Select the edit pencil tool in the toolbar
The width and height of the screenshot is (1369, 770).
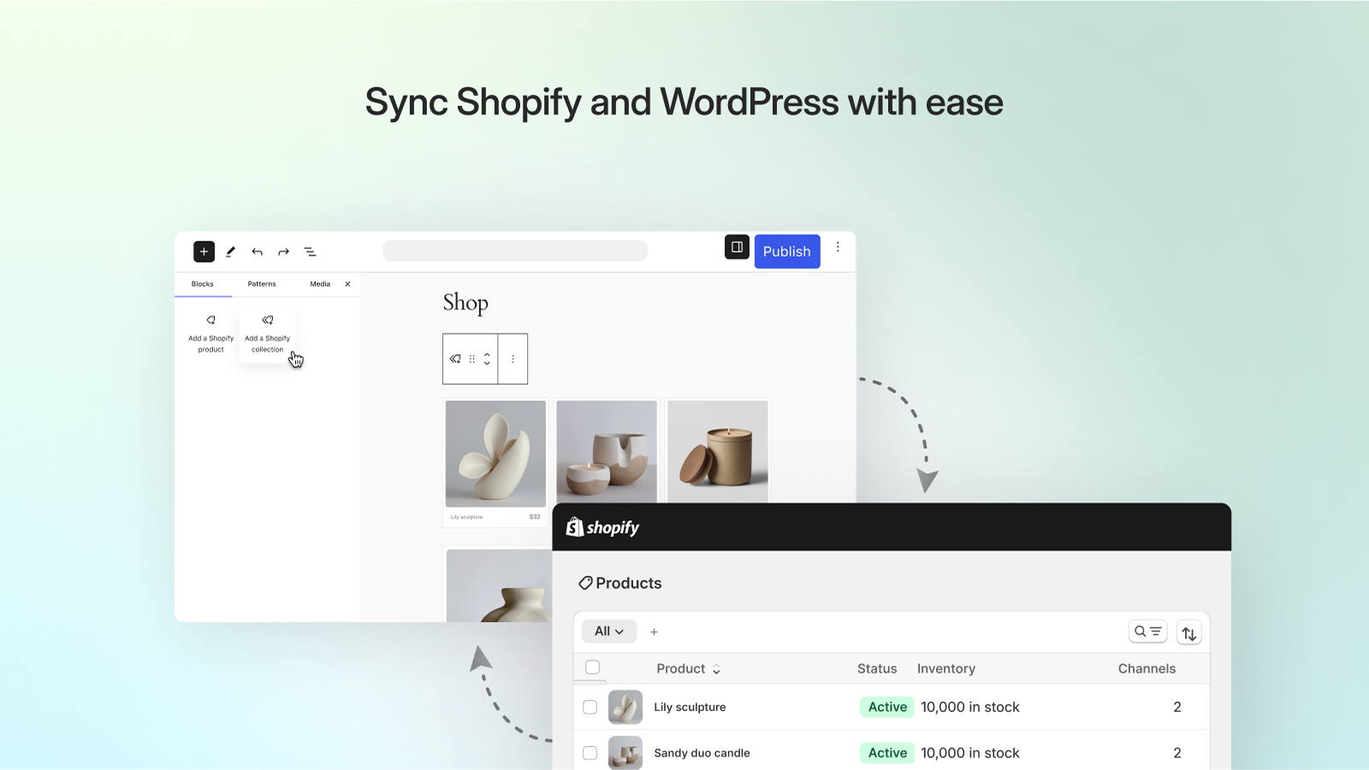click(x=230, y=252)
